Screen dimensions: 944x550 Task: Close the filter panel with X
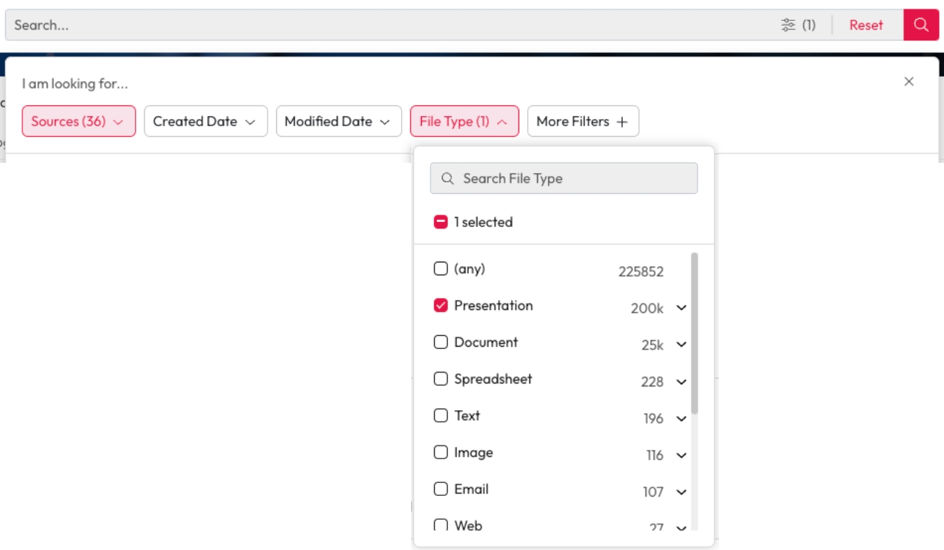pyautogui.click(x=909, y=81)
